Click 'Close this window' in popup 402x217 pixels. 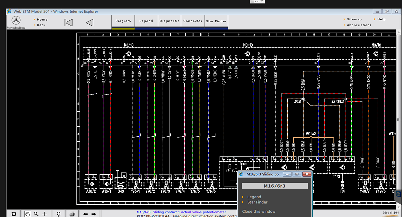pos(259,211)
